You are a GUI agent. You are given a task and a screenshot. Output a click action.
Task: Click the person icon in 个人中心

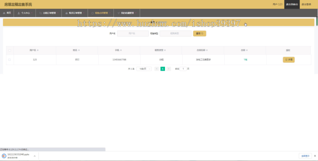[19, 13]
